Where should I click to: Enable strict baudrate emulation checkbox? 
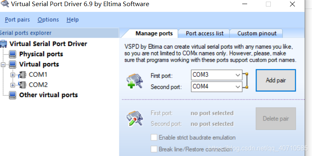(154, 137)
